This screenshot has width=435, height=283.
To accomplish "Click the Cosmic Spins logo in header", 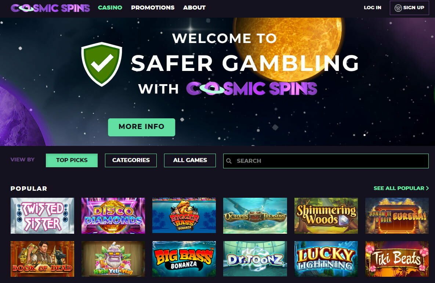I will (x=50, y=8).
